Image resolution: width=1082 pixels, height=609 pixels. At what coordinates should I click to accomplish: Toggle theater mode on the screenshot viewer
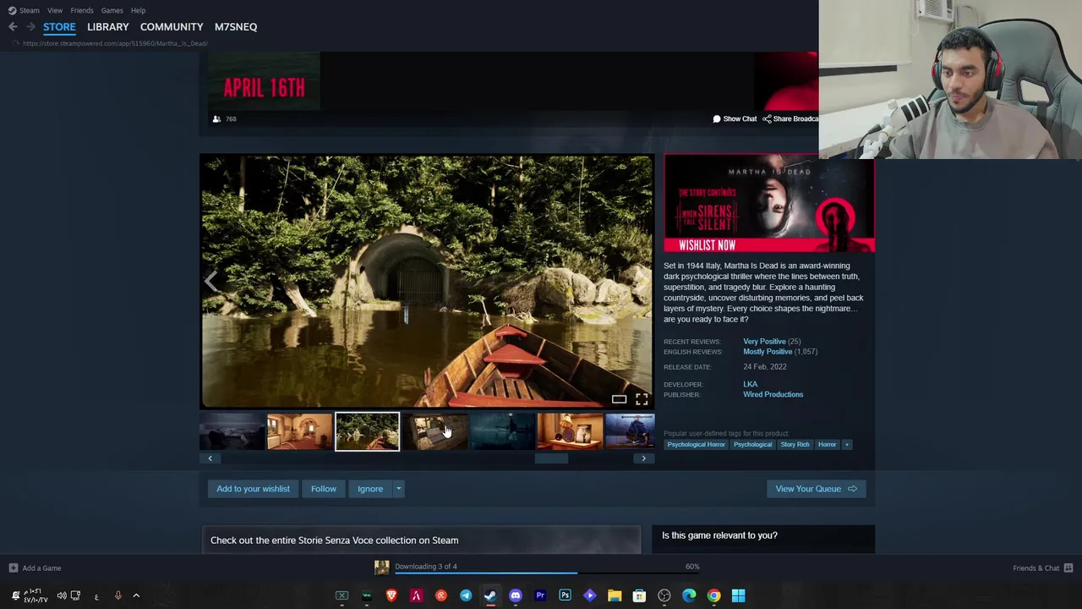(619, 399)
